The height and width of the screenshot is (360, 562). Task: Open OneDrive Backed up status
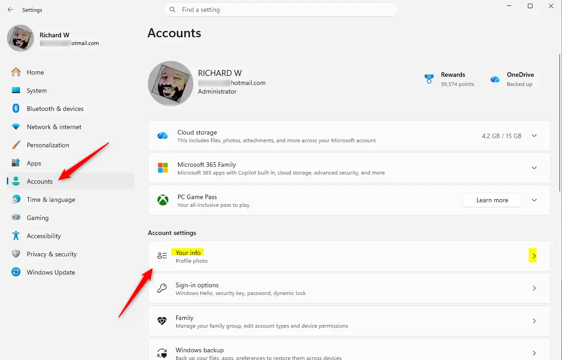pos(514,79)
